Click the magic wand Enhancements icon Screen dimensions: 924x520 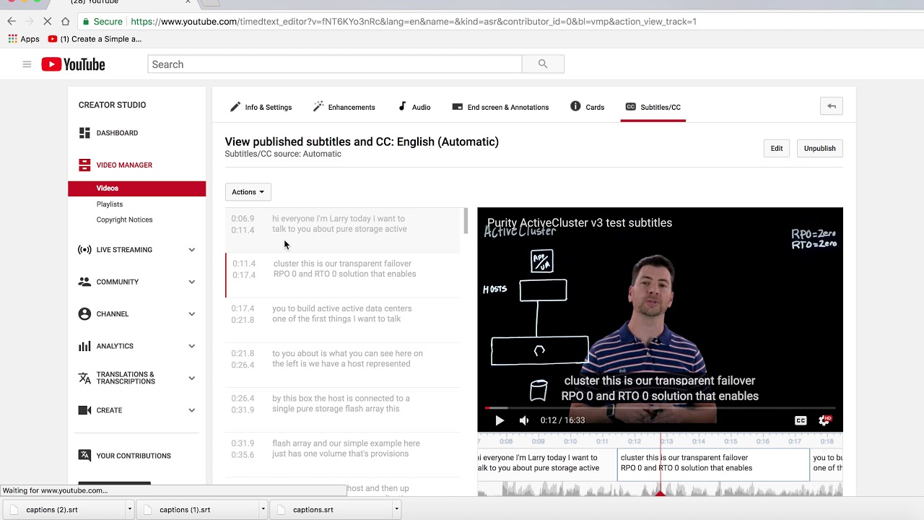[318, 106]
